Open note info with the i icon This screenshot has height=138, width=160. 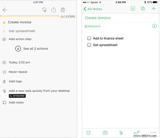click(154, 26)
